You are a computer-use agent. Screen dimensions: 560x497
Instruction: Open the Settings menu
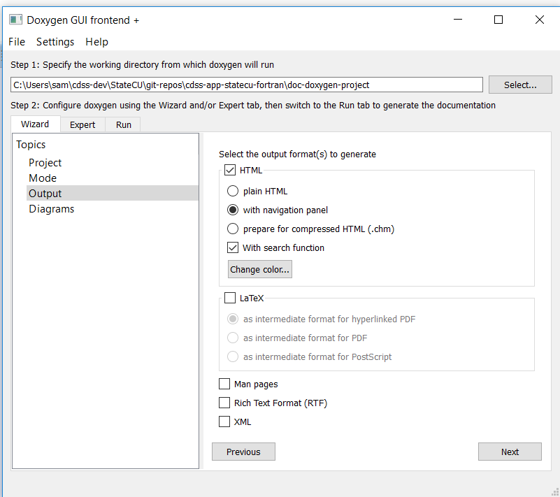click(x=55, y=42)
